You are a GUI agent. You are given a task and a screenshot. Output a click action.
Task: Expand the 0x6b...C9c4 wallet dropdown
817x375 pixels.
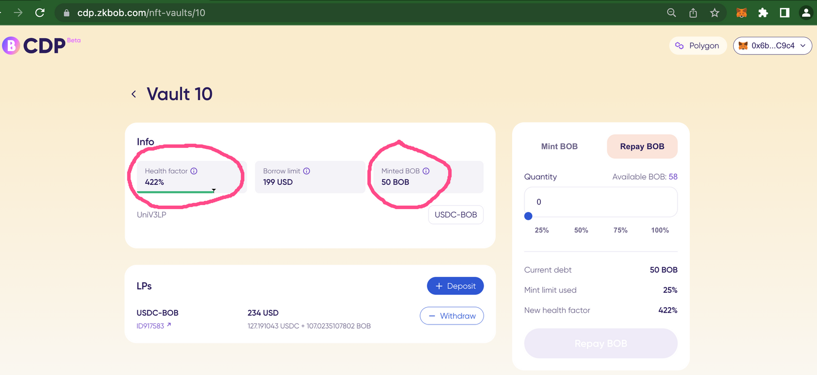(773, 45)
